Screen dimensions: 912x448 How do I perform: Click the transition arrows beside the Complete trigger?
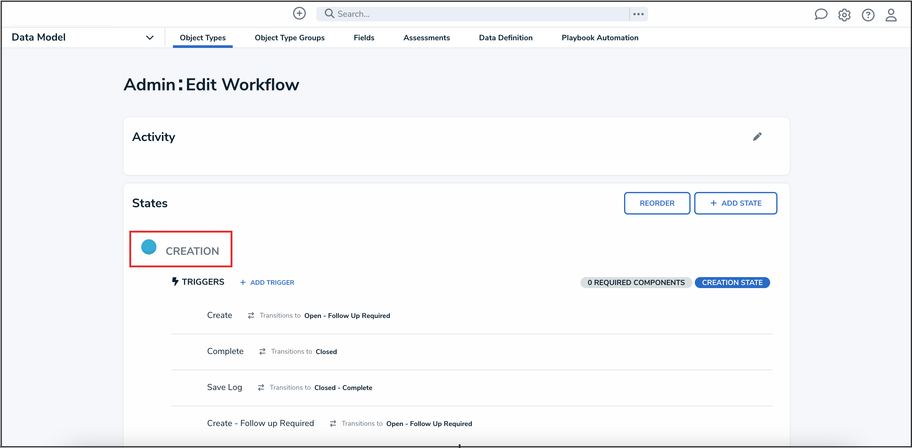tap(262, 351)
